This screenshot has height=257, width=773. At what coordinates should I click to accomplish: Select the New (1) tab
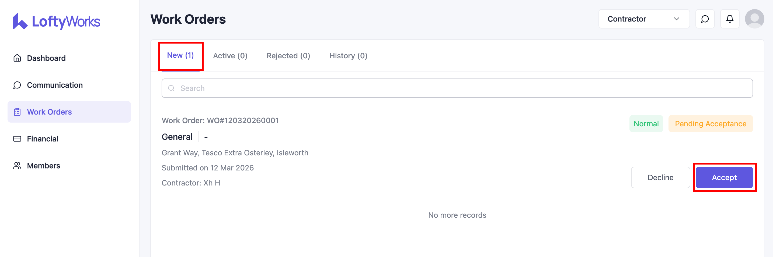[x=180, y=55]
